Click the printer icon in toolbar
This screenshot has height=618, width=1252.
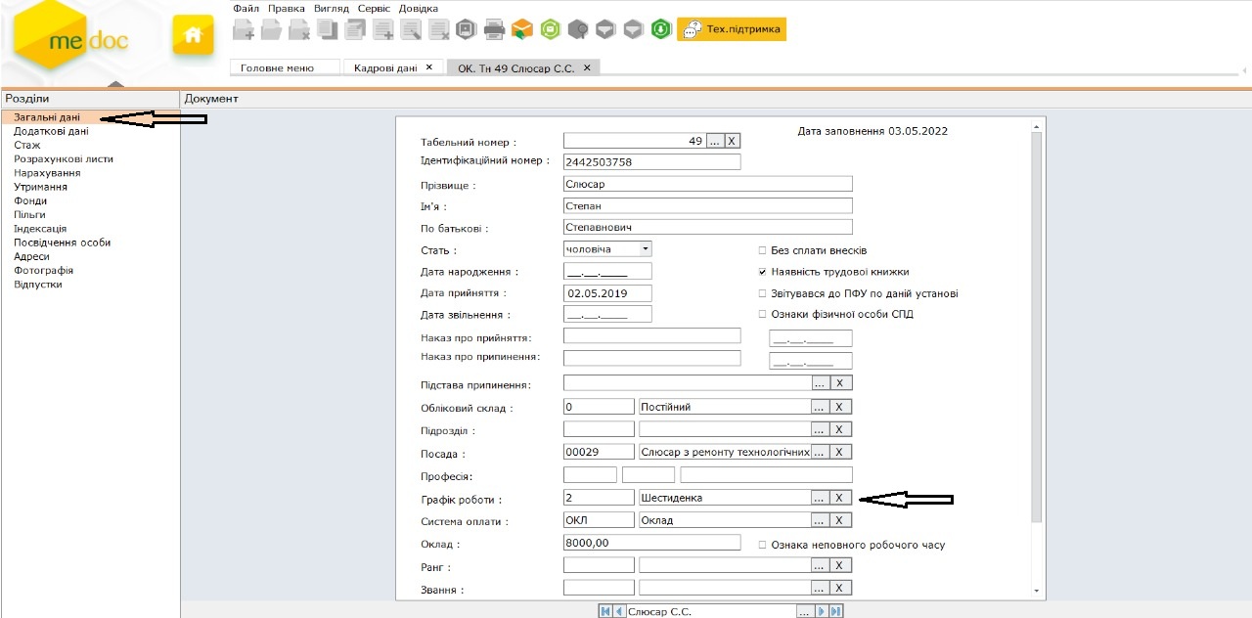[x=494, y=29]
